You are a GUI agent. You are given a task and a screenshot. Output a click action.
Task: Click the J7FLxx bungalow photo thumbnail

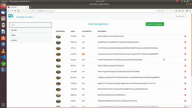point(58,49)
